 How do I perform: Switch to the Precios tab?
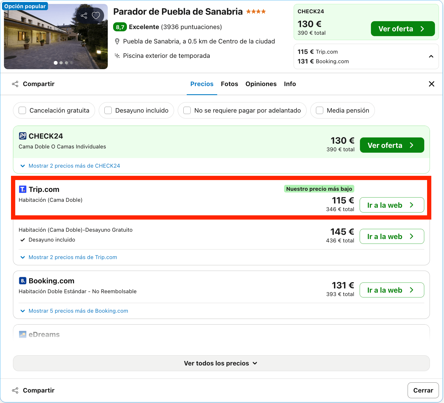click(202, 84)
